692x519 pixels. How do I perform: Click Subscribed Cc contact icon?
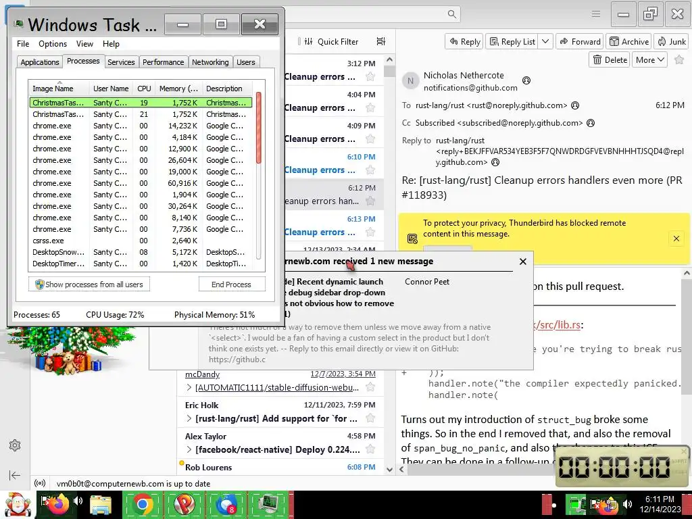(x=591, y=123)
